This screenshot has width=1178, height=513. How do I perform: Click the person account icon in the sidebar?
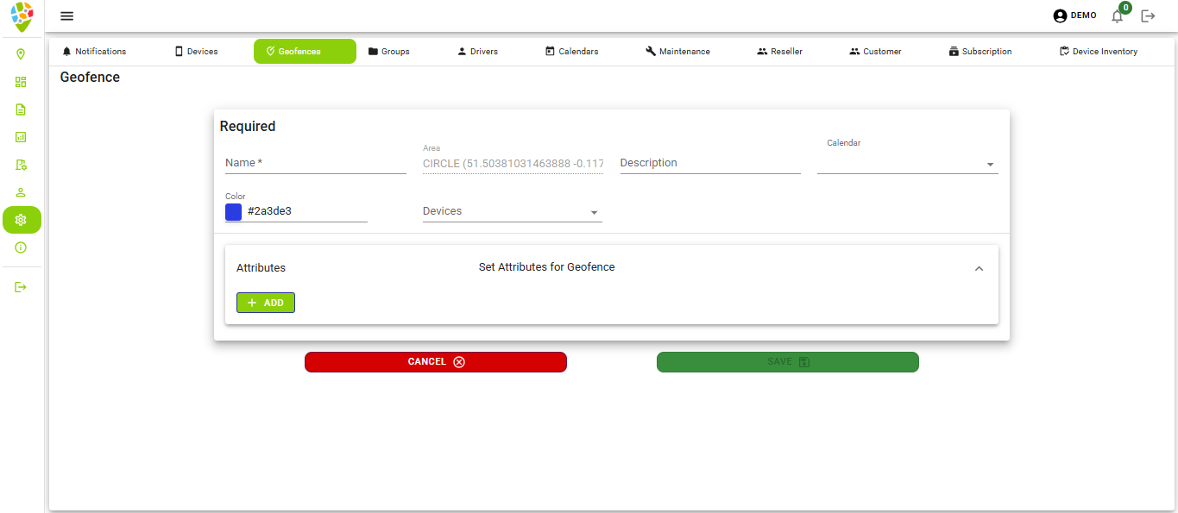click(21, 192)
